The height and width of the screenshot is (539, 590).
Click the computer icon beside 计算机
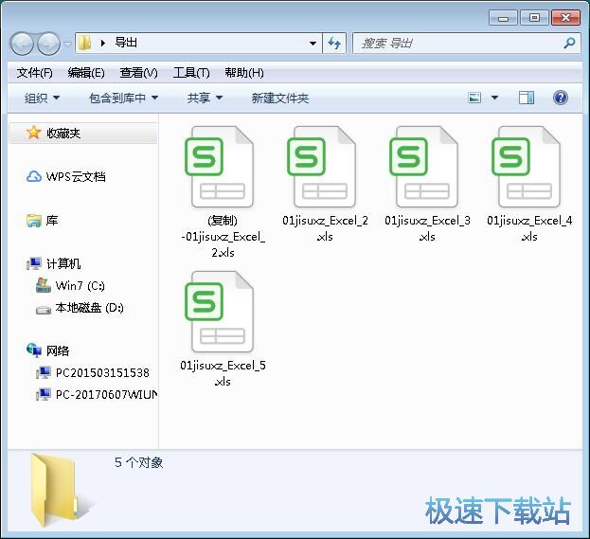(34, 263)
